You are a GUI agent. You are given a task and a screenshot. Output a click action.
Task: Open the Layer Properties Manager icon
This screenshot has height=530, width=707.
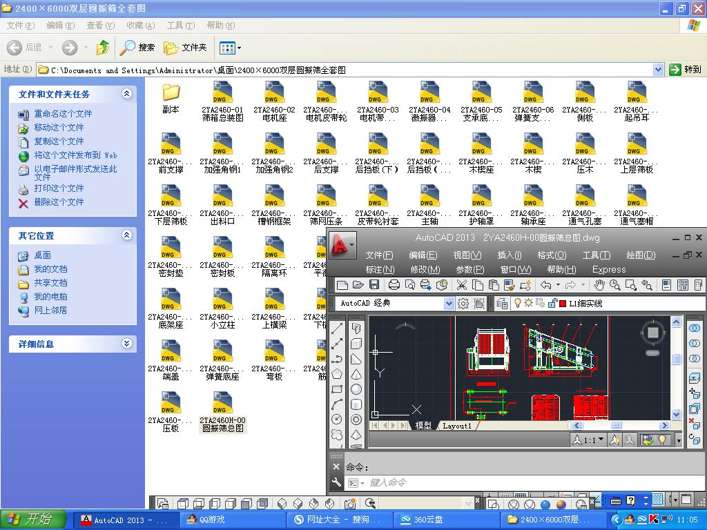click(x=502, y=304)
